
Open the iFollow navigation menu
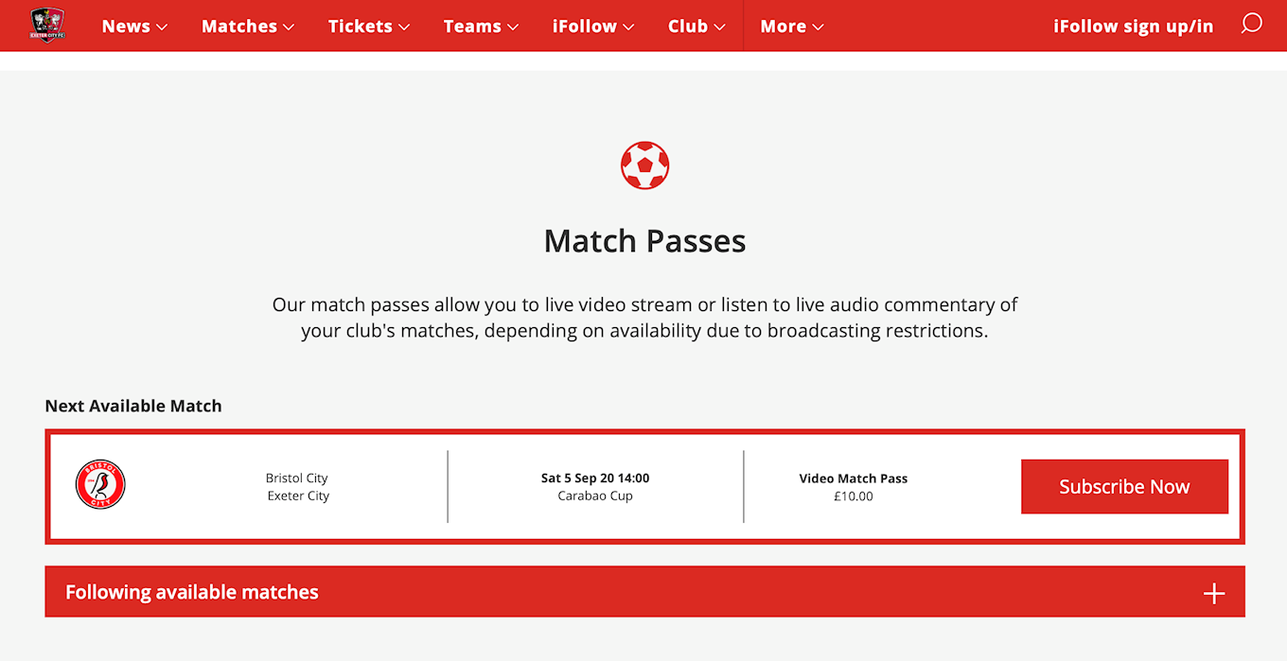(x=593, y=26)
